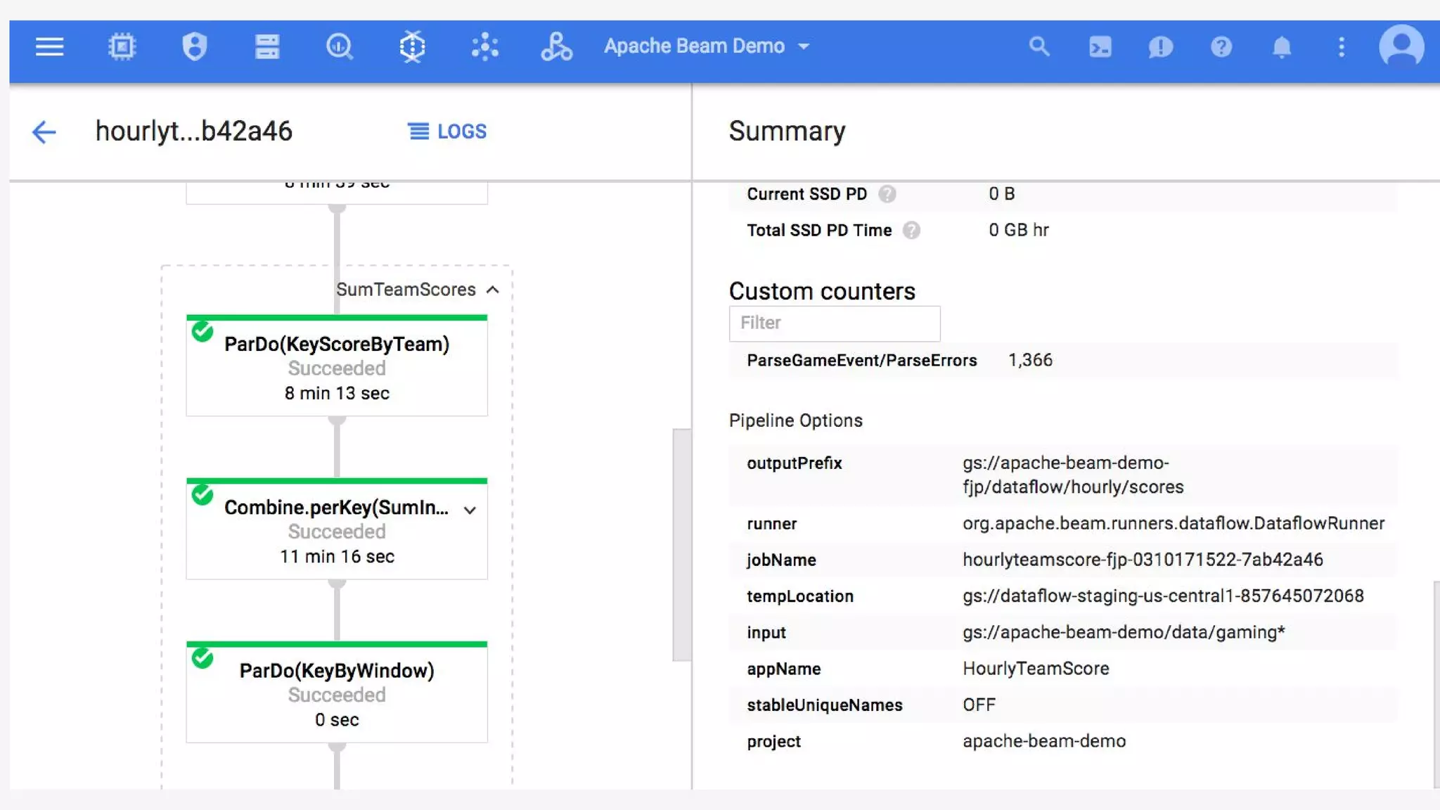Click the help question mark icon
Viewport: 1440px width, 810px height.
(1221, 46)
